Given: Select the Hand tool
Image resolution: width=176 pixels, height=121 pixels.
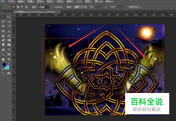Looking at the screenshot, I should click(3, 59).
